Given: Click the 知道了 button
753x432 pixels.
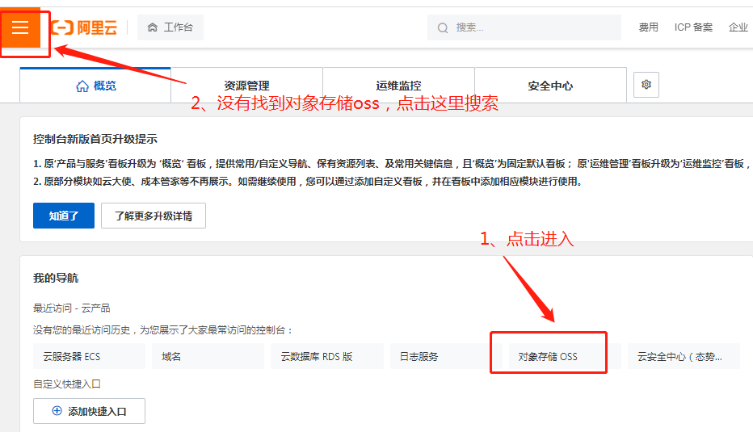Looking at the screenshot, I should (x=64, y=216).
